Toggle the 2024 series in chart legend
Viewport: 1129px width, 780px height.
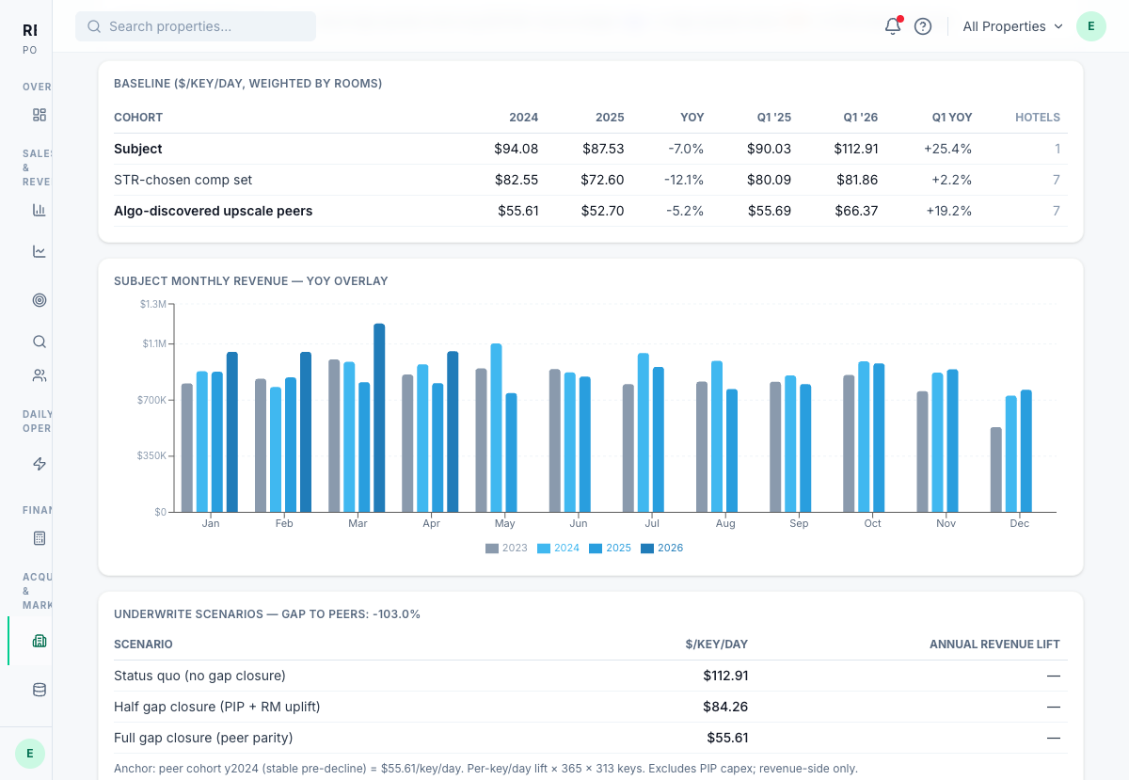558,549
